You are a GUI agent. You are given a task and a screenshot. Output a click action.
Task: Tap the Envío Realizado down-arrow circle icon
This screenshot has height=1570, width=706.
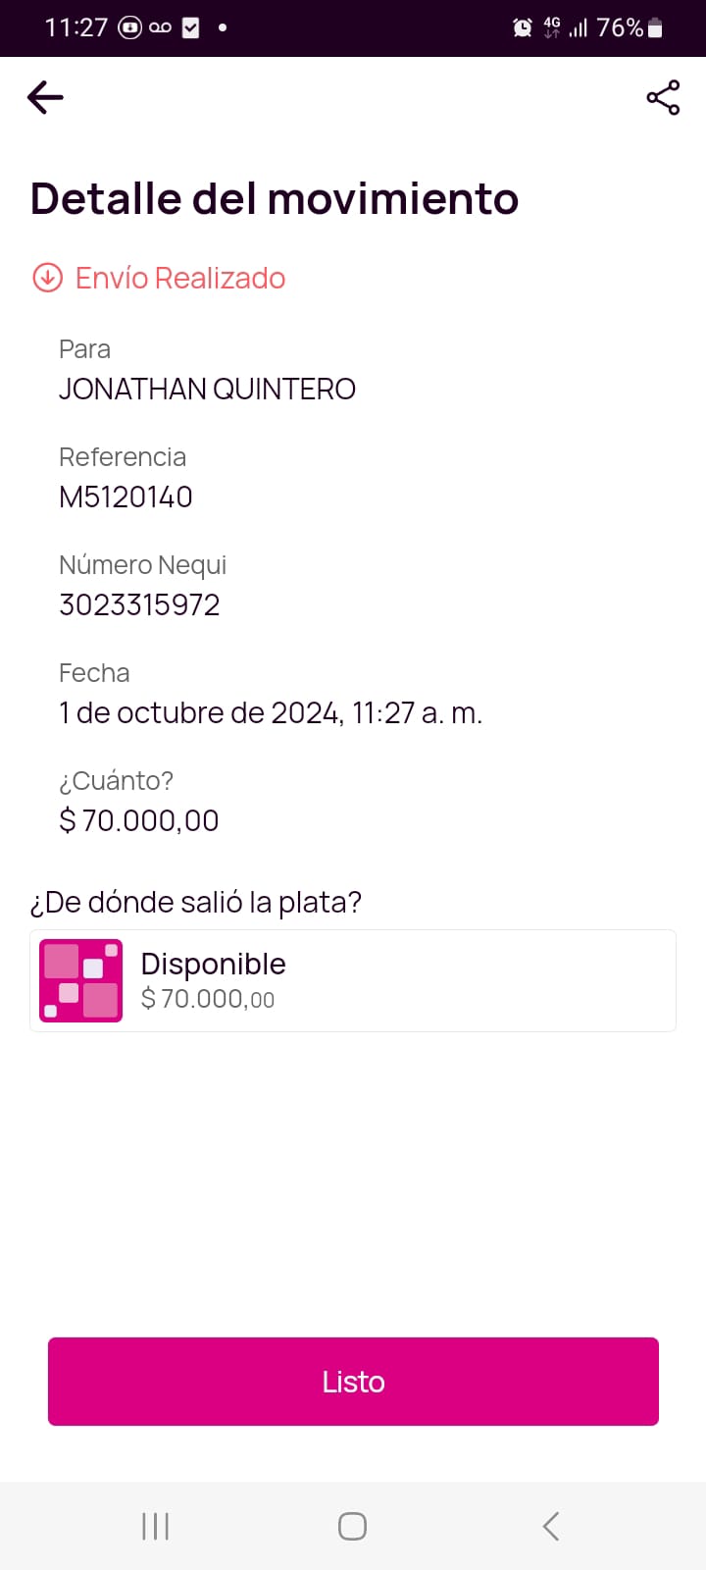tap(47, 278)
